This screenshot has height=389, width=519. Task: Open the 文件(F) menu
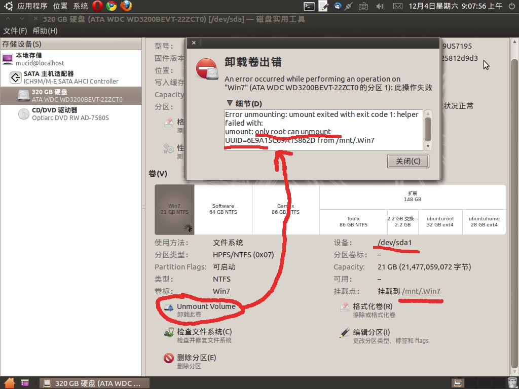tap(15, 31)
